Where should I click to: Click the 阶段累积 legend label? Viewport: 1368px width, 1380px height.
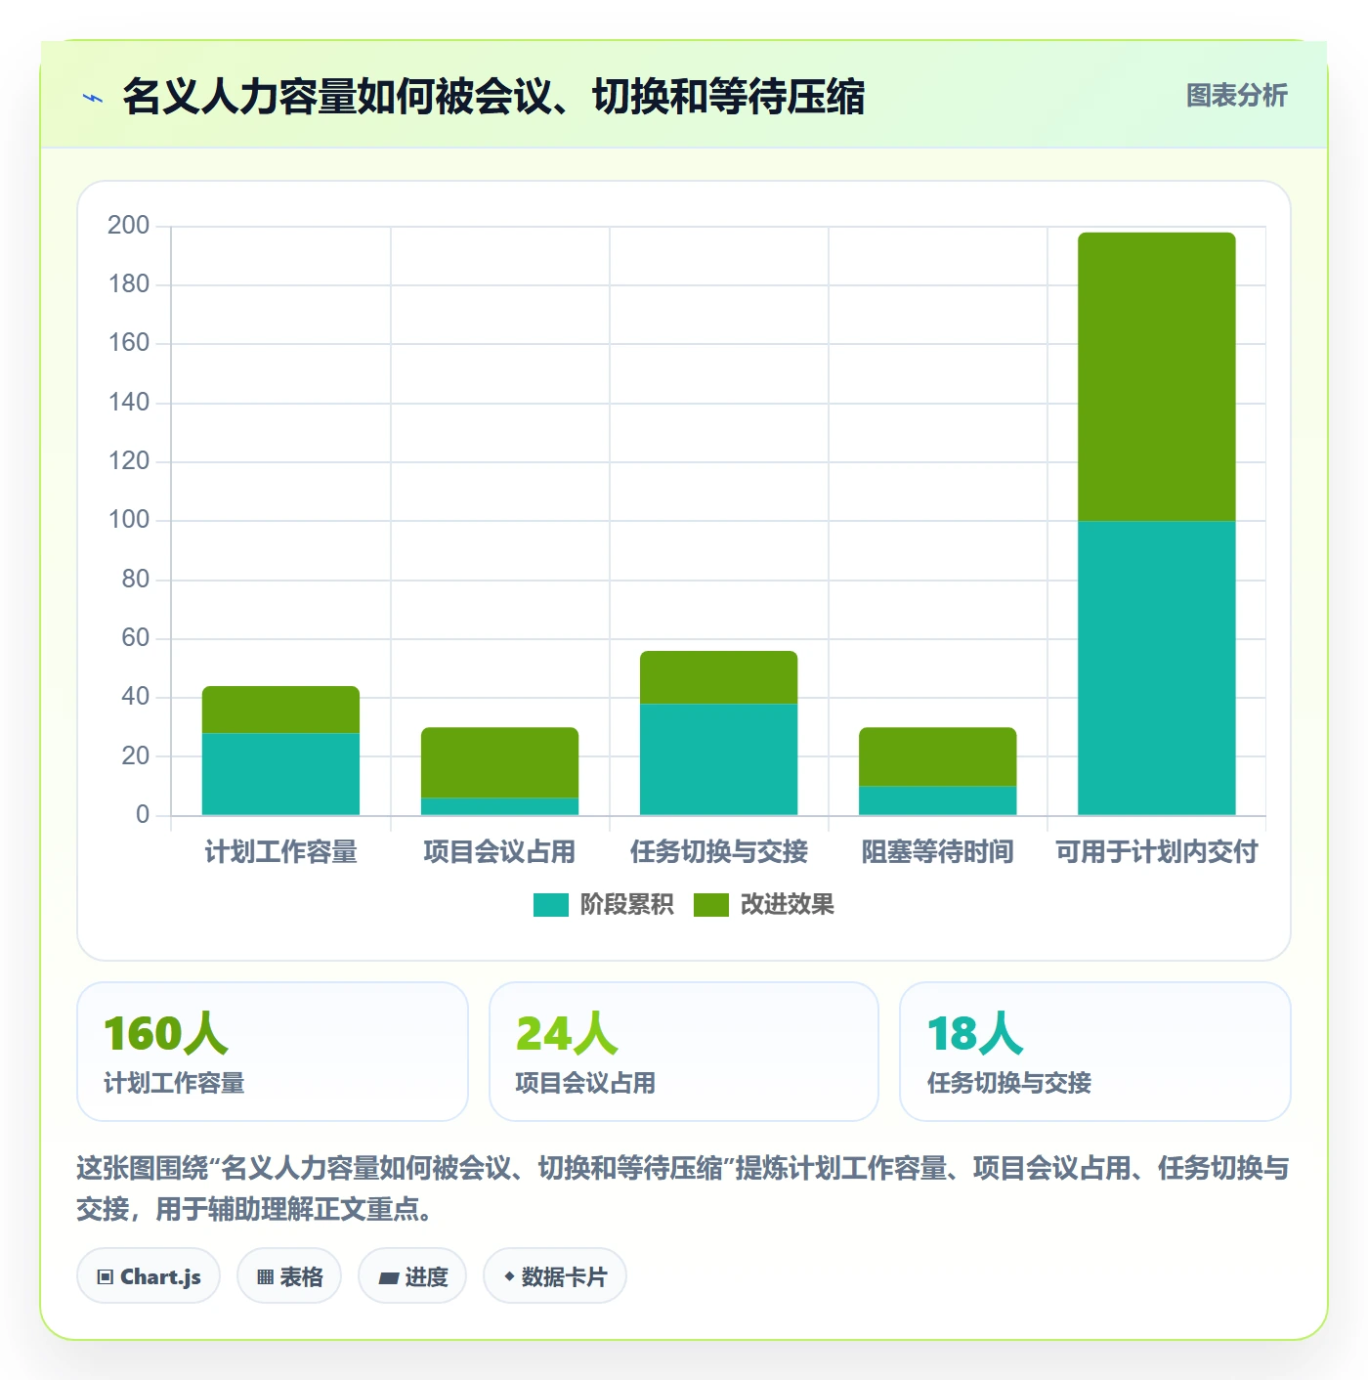tap(626, 905)
